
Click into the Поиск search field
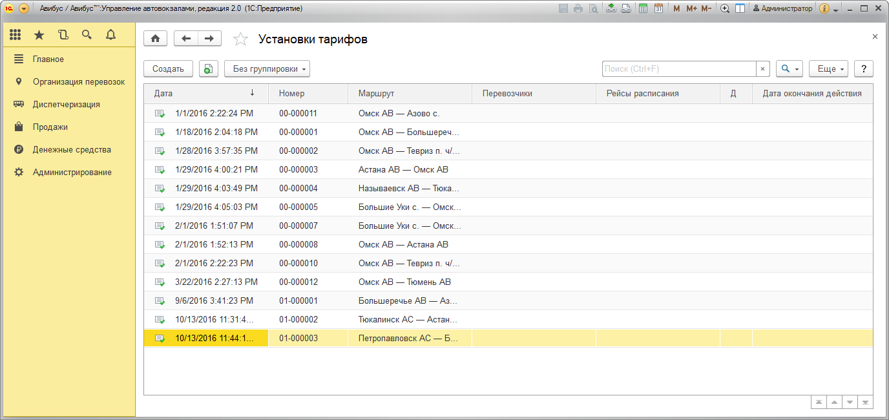coord(678,69)
